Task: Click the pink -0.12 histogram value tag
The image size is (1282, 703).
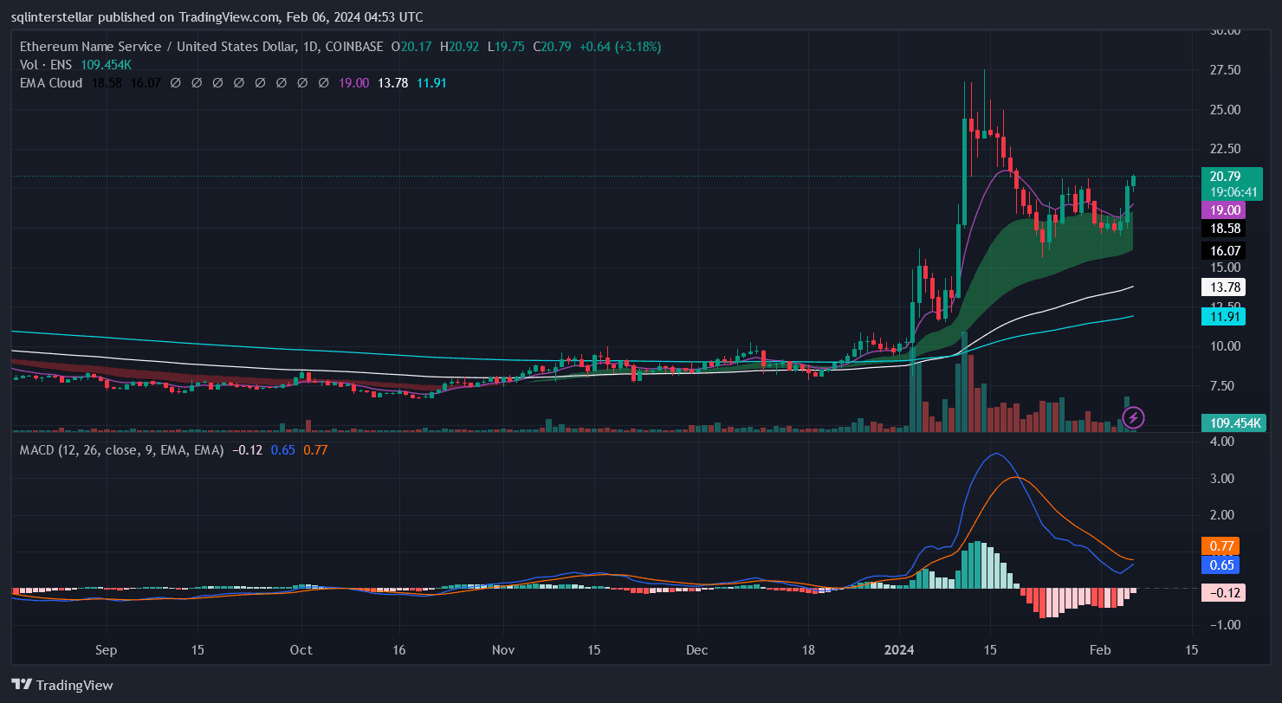Action: pyautogui.click(x=1221, y=593)
